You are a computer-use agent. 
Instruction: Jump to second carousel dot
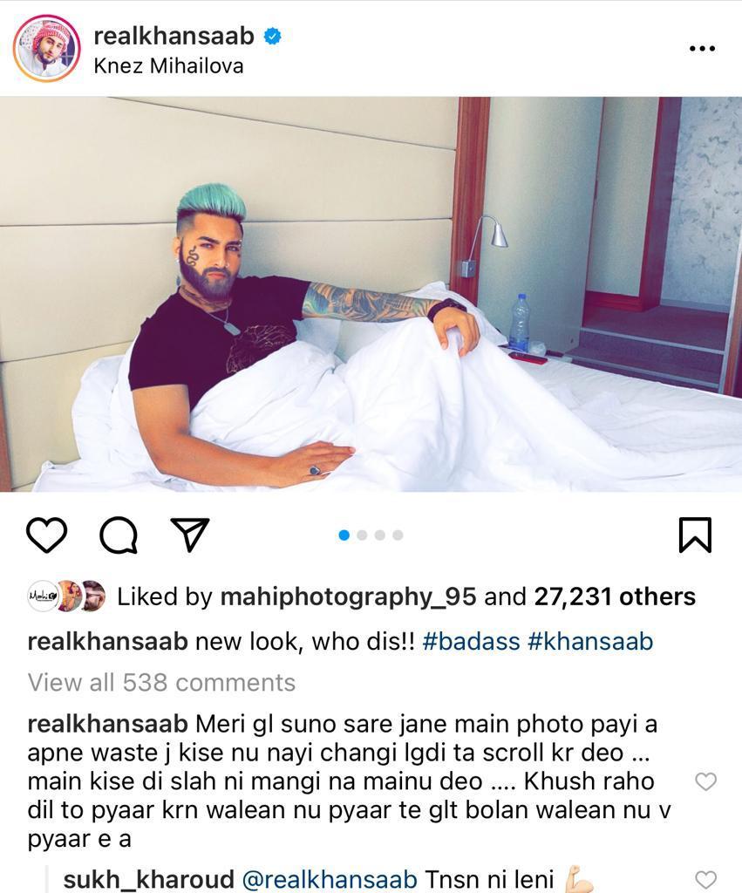click(x=362, y=535)
